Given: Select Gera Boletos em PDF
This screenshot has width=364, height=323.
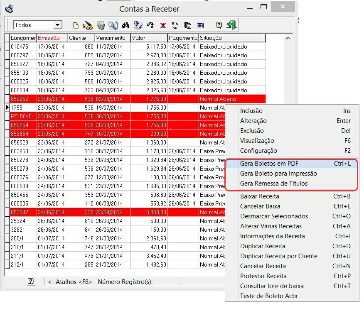Looking at the screenshot, I should pos(292,164).
